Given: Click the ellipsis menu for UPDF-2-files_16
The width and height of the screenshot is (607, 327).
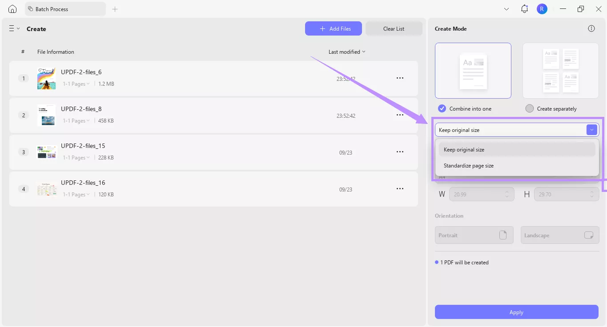Looking at the screenshot, I should click(x=399, y=188).
